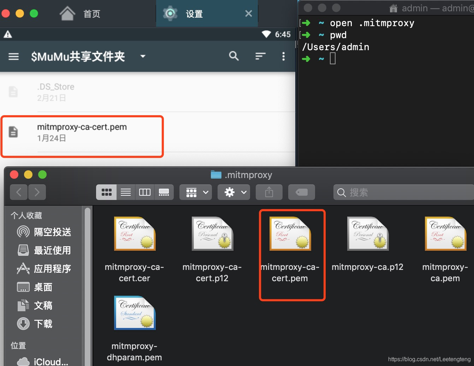The image size is (474, 366).
Task: Open 文稿 Documents in Finder sidebar
Action: pos(35,306)
